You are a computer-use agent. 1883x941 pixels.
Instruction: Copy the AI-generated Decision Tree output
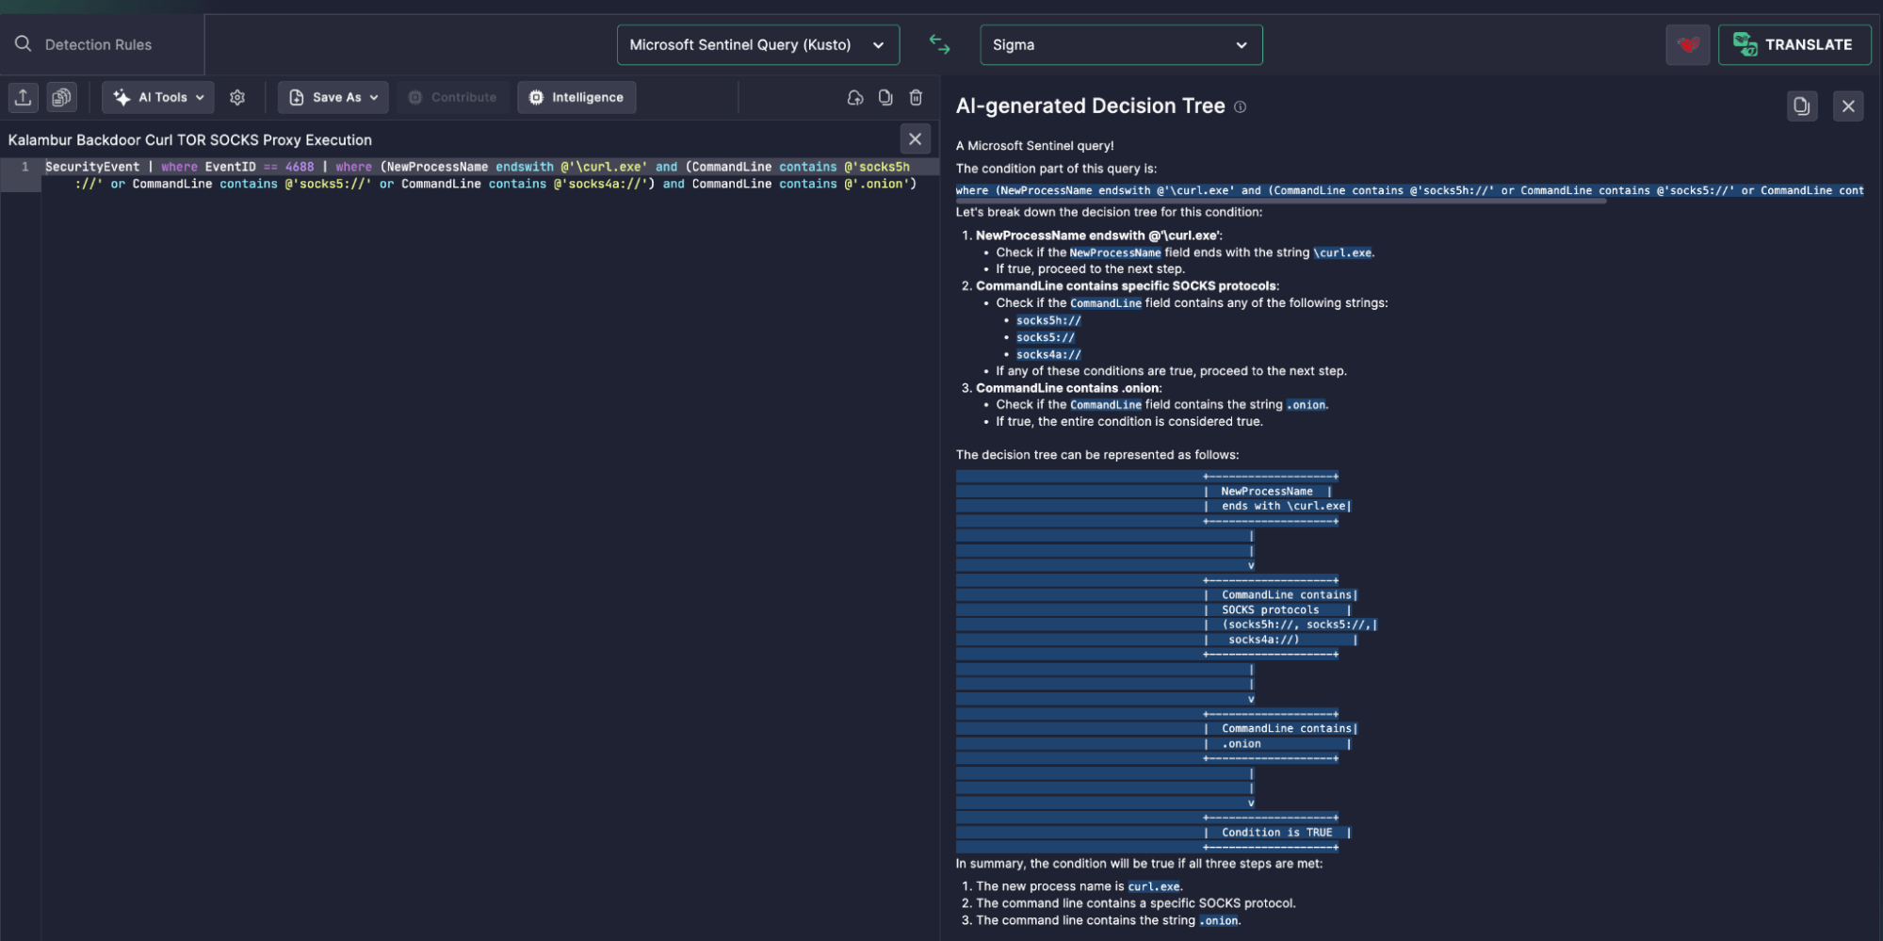(x=1802, y=105)
